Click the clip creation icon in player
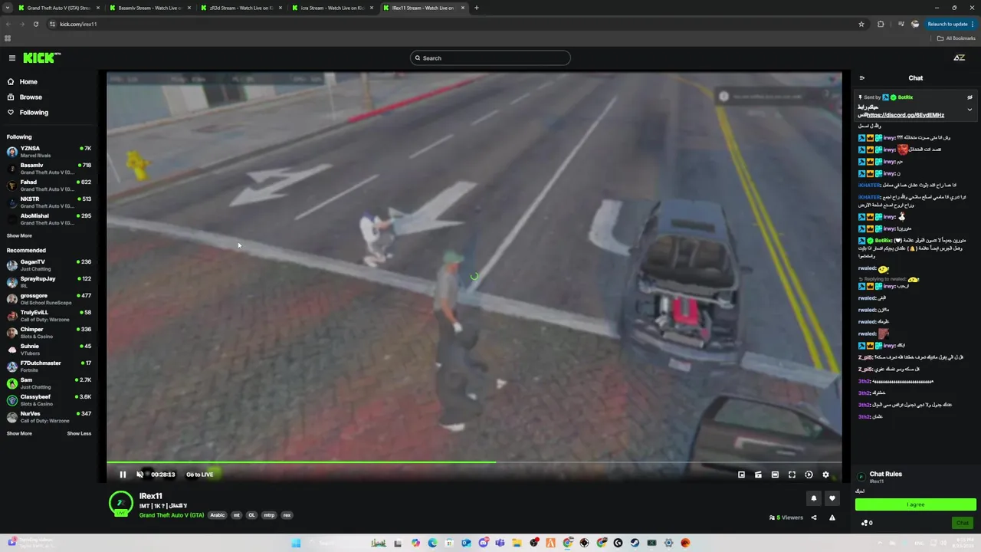The height and width of the screenshot is (552, 981). tap(758, 475)
